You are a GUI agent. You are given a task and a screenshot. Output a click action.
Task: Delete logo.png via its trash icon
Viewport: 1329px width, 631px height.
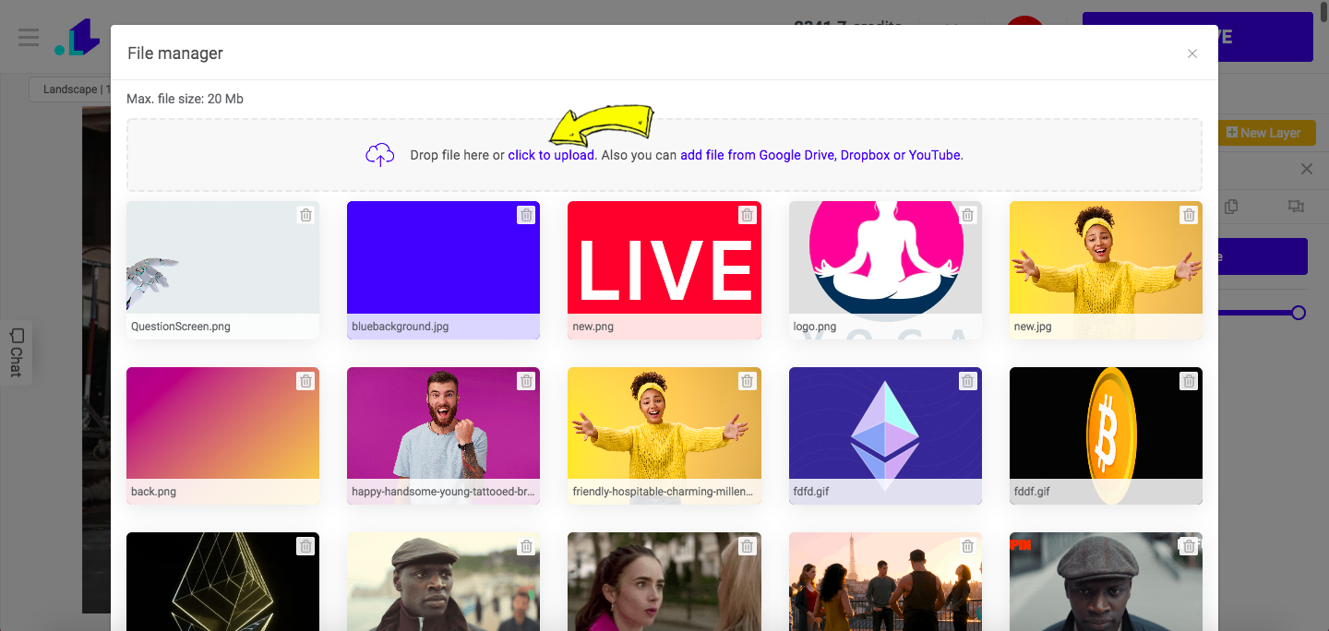[968, 215]
